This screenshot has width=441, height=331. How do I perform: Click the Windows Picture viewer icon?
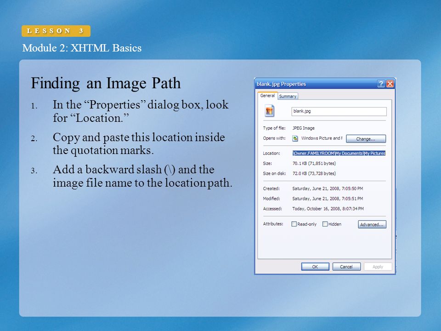[x=295, y=138]
